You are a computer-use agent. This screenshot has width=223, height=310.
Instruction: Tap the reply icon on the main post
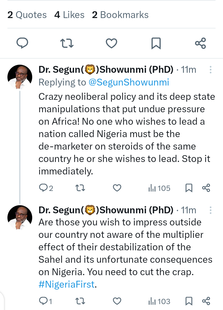pos(22,43)
